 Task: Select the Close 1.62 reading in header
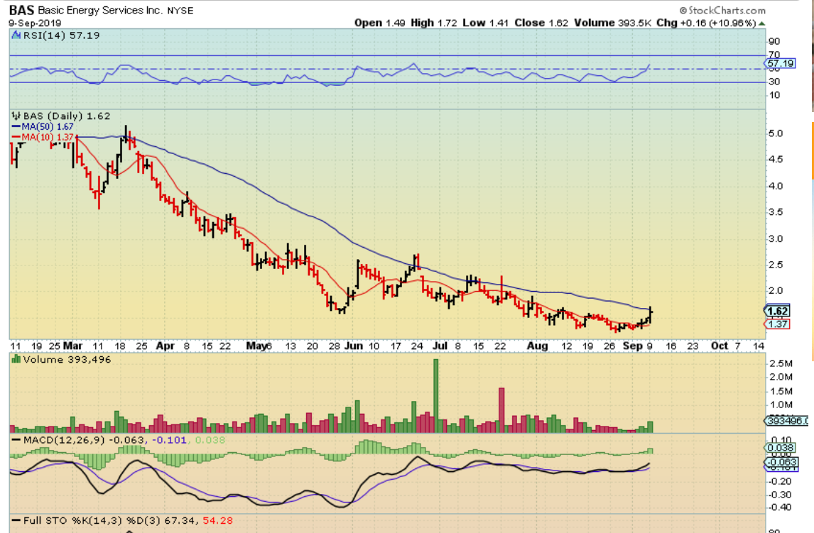tap(541, 23)
